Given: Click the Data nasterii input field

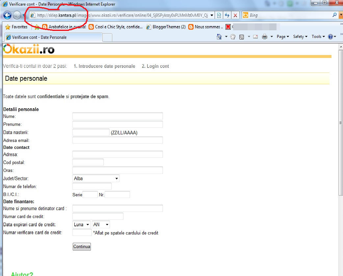Looking at the screenshot, I should (91, 132).
